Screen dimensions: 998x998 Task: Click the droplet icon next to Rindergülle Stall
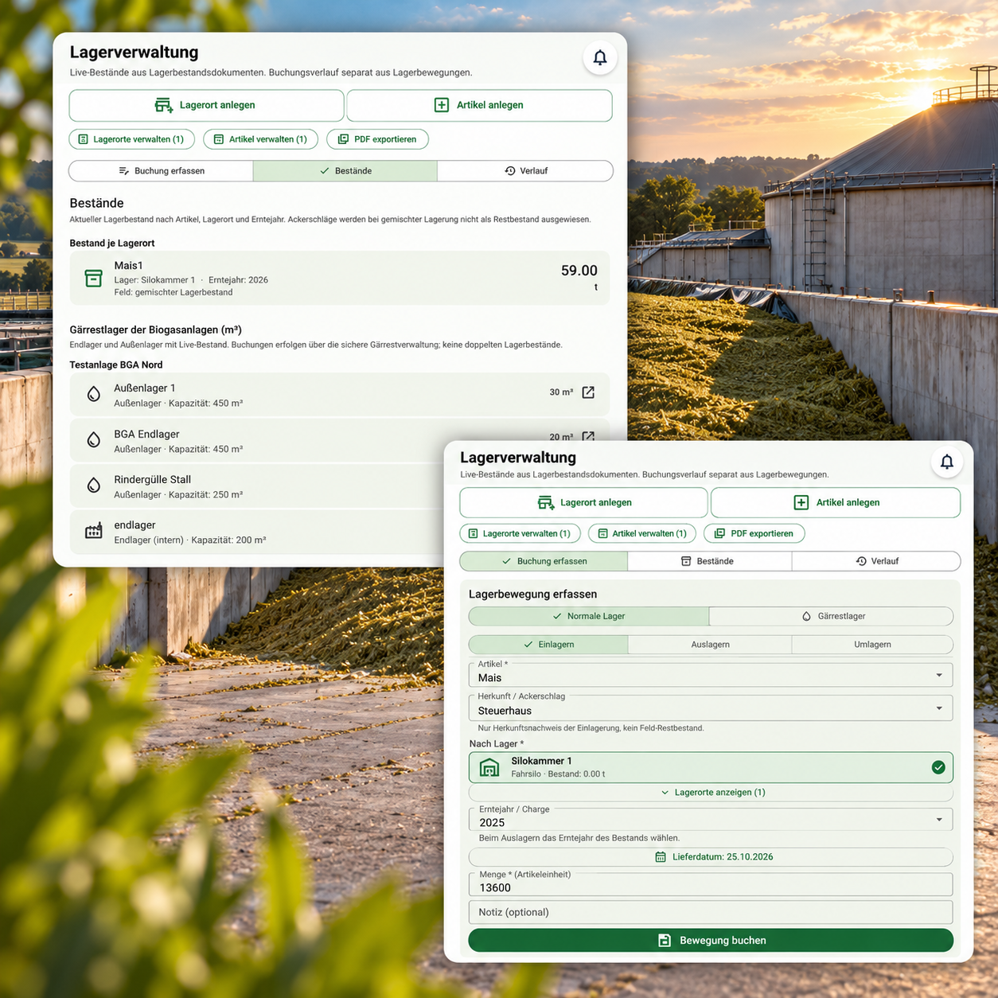tap(94, 485)
